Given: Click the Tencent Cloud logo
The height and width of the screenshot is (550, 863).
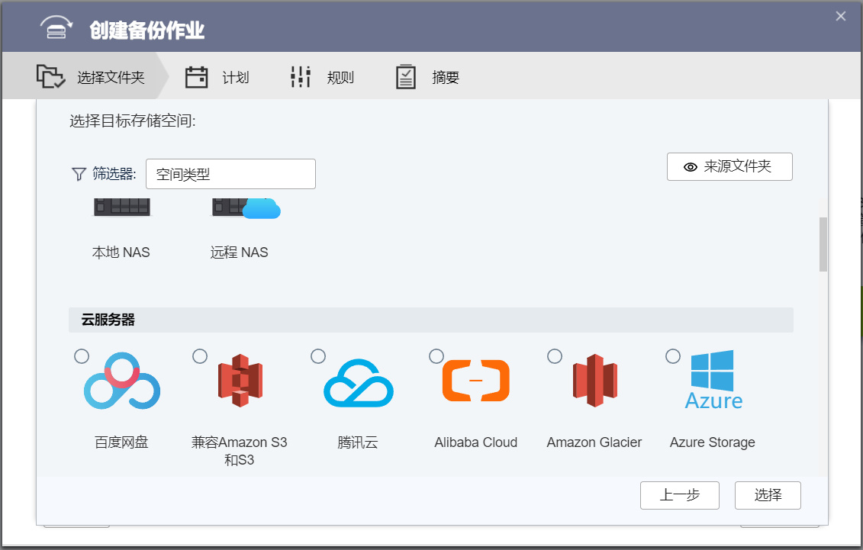Looking at the screenshot, I should pos(359,383).
